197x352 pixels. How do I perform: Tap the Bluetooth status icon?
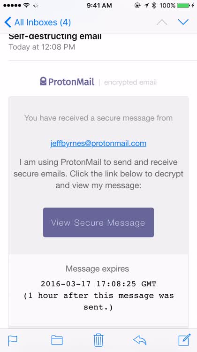click(x=154, y=5)
